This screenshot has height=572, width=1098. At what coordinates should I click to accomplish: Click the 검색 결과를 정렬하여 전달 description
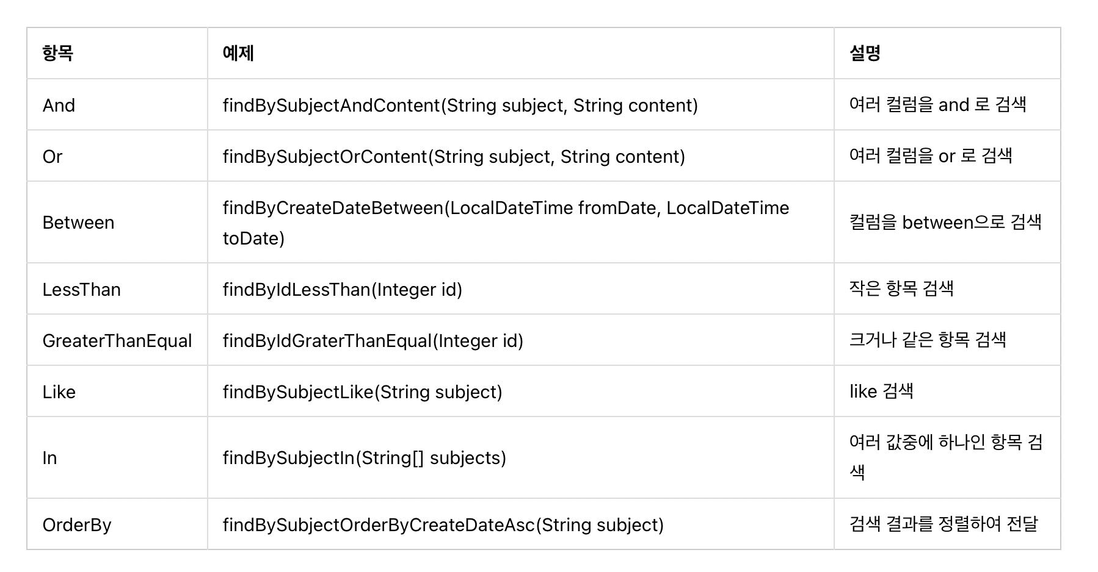coord(943,523)
